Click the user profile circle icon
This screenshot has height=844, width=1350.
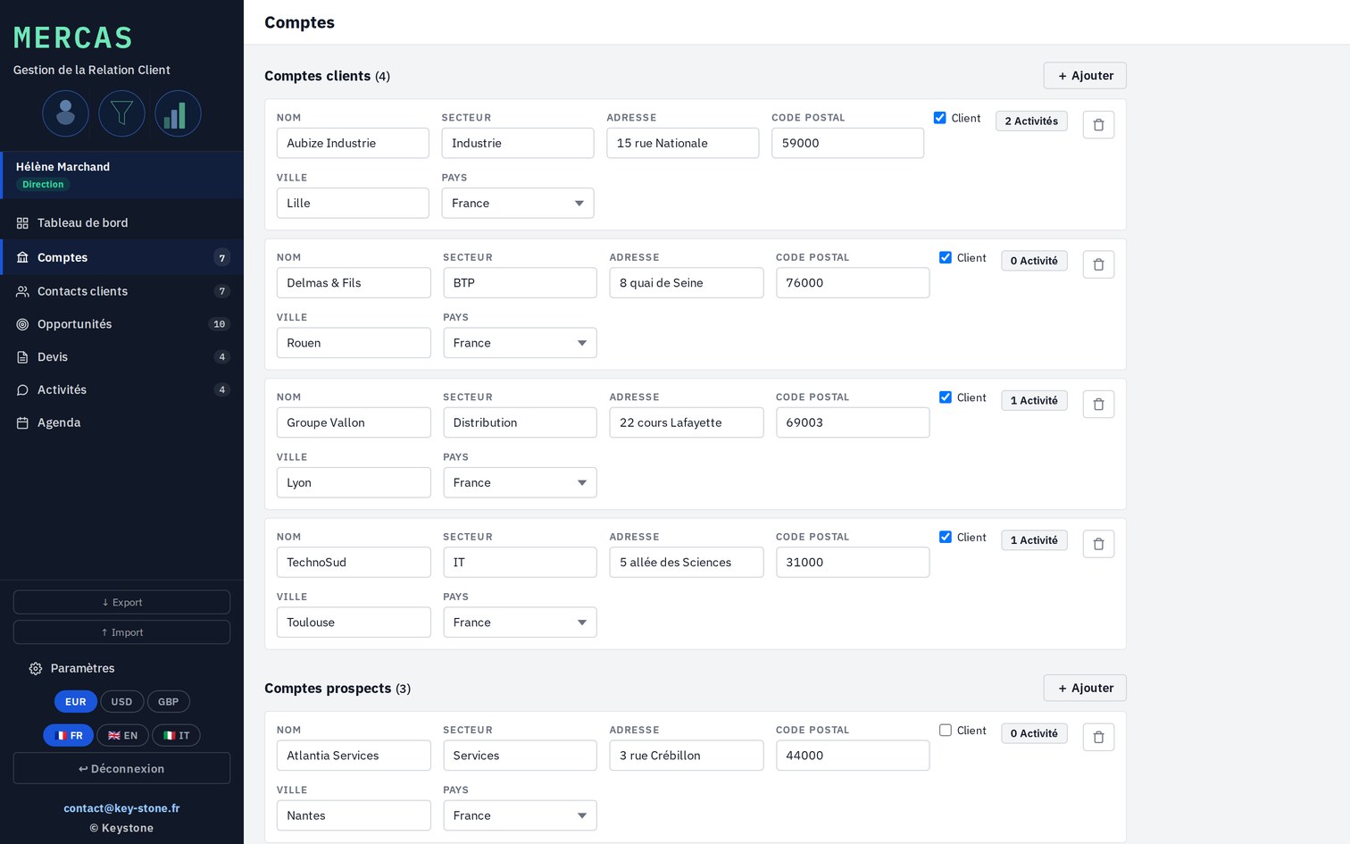65,113
